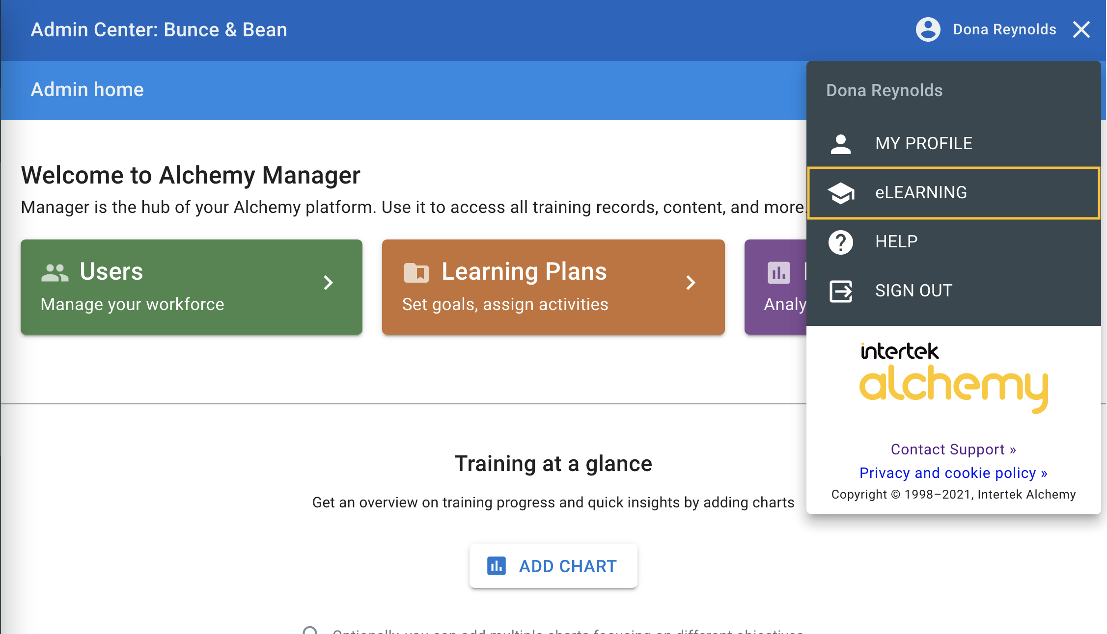The image size is (1107, 634).
Task: Click the user avatar icon in header
Action: point(928,29)
